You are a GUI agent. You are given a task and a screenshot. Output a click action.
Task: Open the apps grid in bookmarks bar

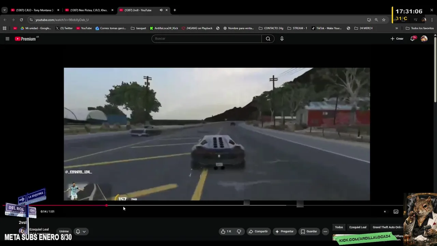point(4,28)
